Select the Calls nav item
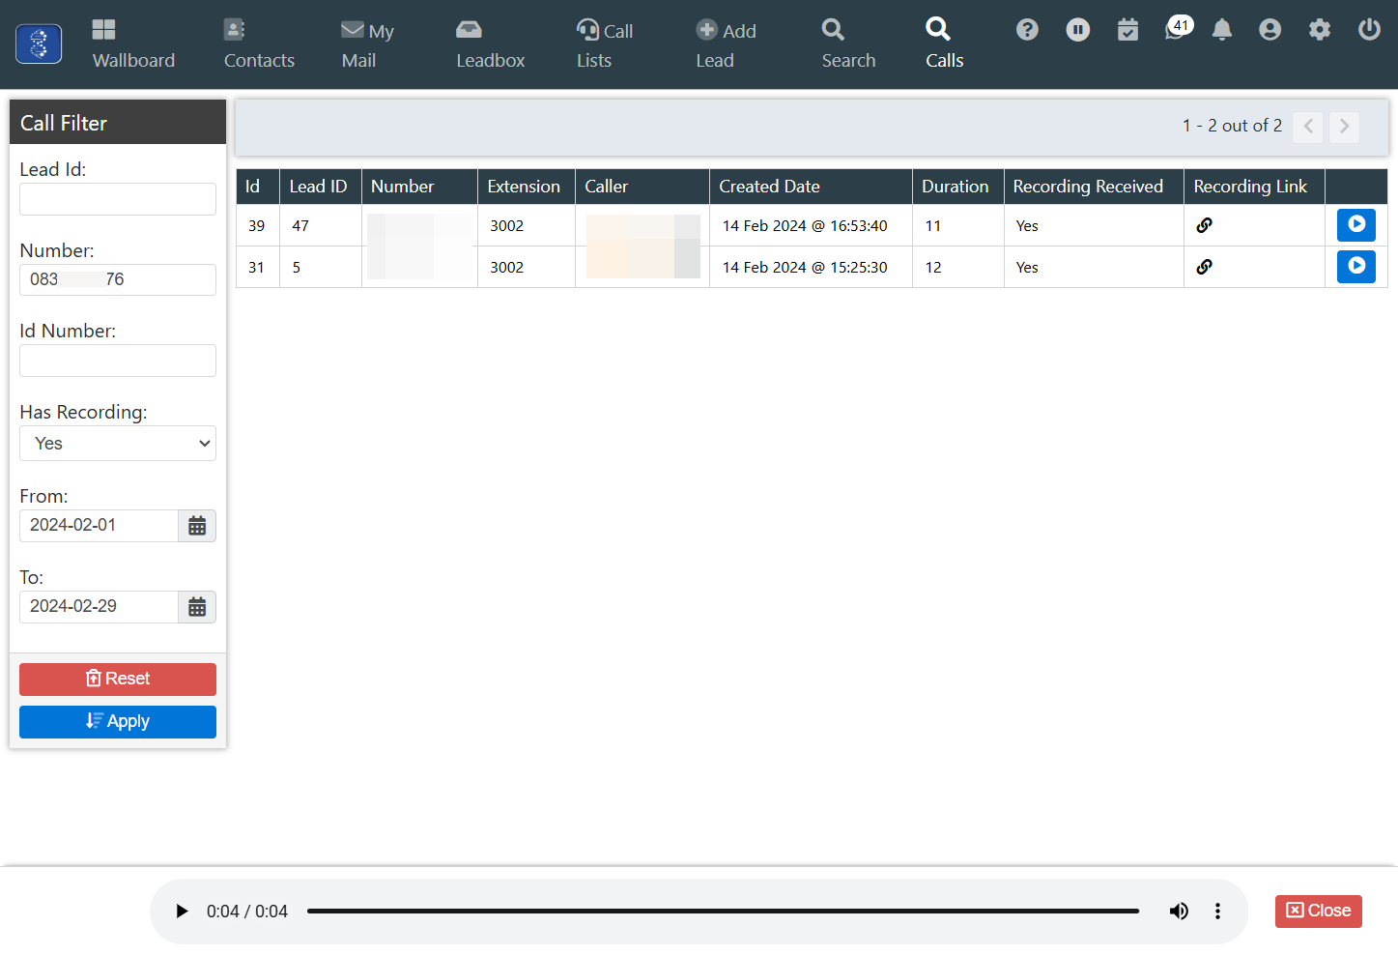 coord(944,44)
